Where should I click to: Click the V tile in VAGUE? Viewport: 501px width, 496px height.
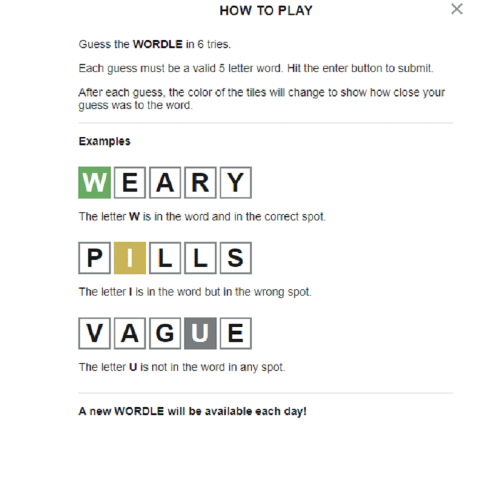pyautogui.click(x=95, y=333)
